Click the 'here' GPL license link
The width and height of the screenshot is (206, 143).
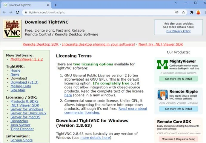(68, 95)
